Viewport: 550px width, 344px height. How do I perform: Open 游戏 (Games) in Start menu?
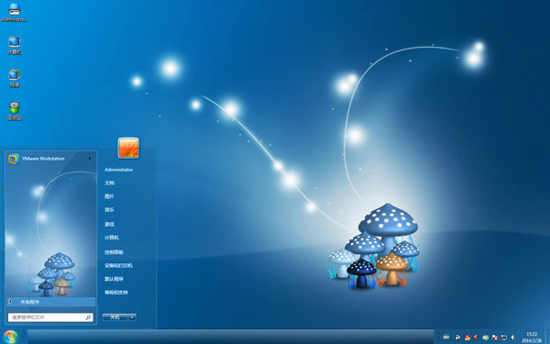[x=109, y=224]
